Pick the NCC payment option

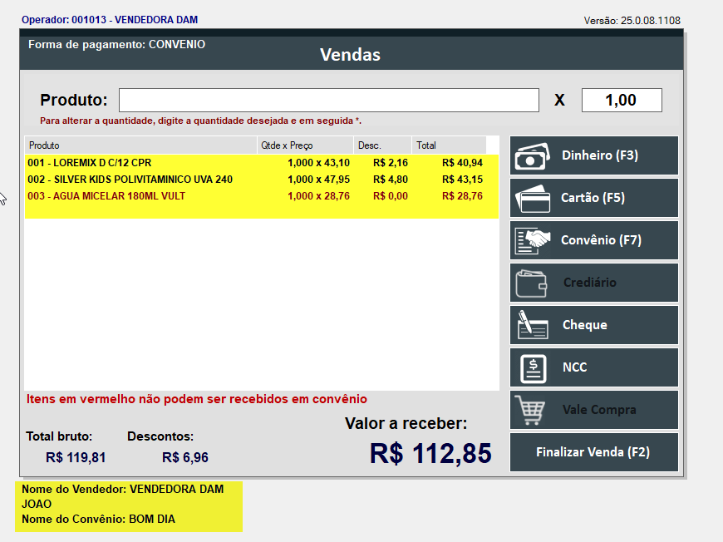(594, 367)
